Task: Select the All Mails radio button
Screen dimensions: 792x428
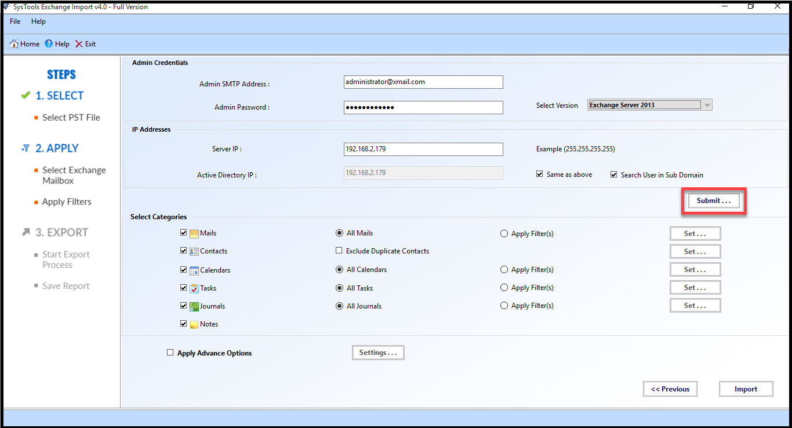Action: pos(339,233)
